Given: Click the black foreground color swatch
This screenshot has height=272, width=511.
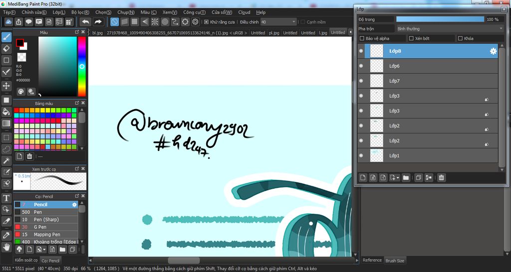Looking at the screenshot, I should pyautogui.click(x=20, y=43).
